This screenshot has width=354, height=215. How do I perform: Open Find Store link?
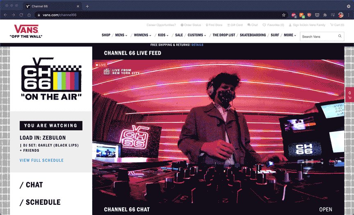[x=214, y=25]
